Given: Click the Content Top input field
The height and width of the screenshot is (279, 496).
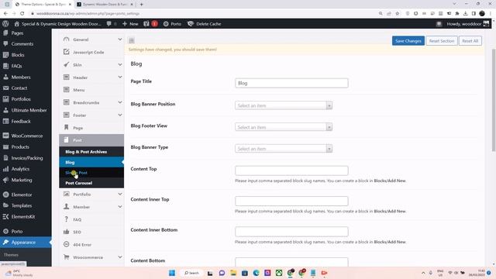Looking at the screenshot, I should (291, 170).
